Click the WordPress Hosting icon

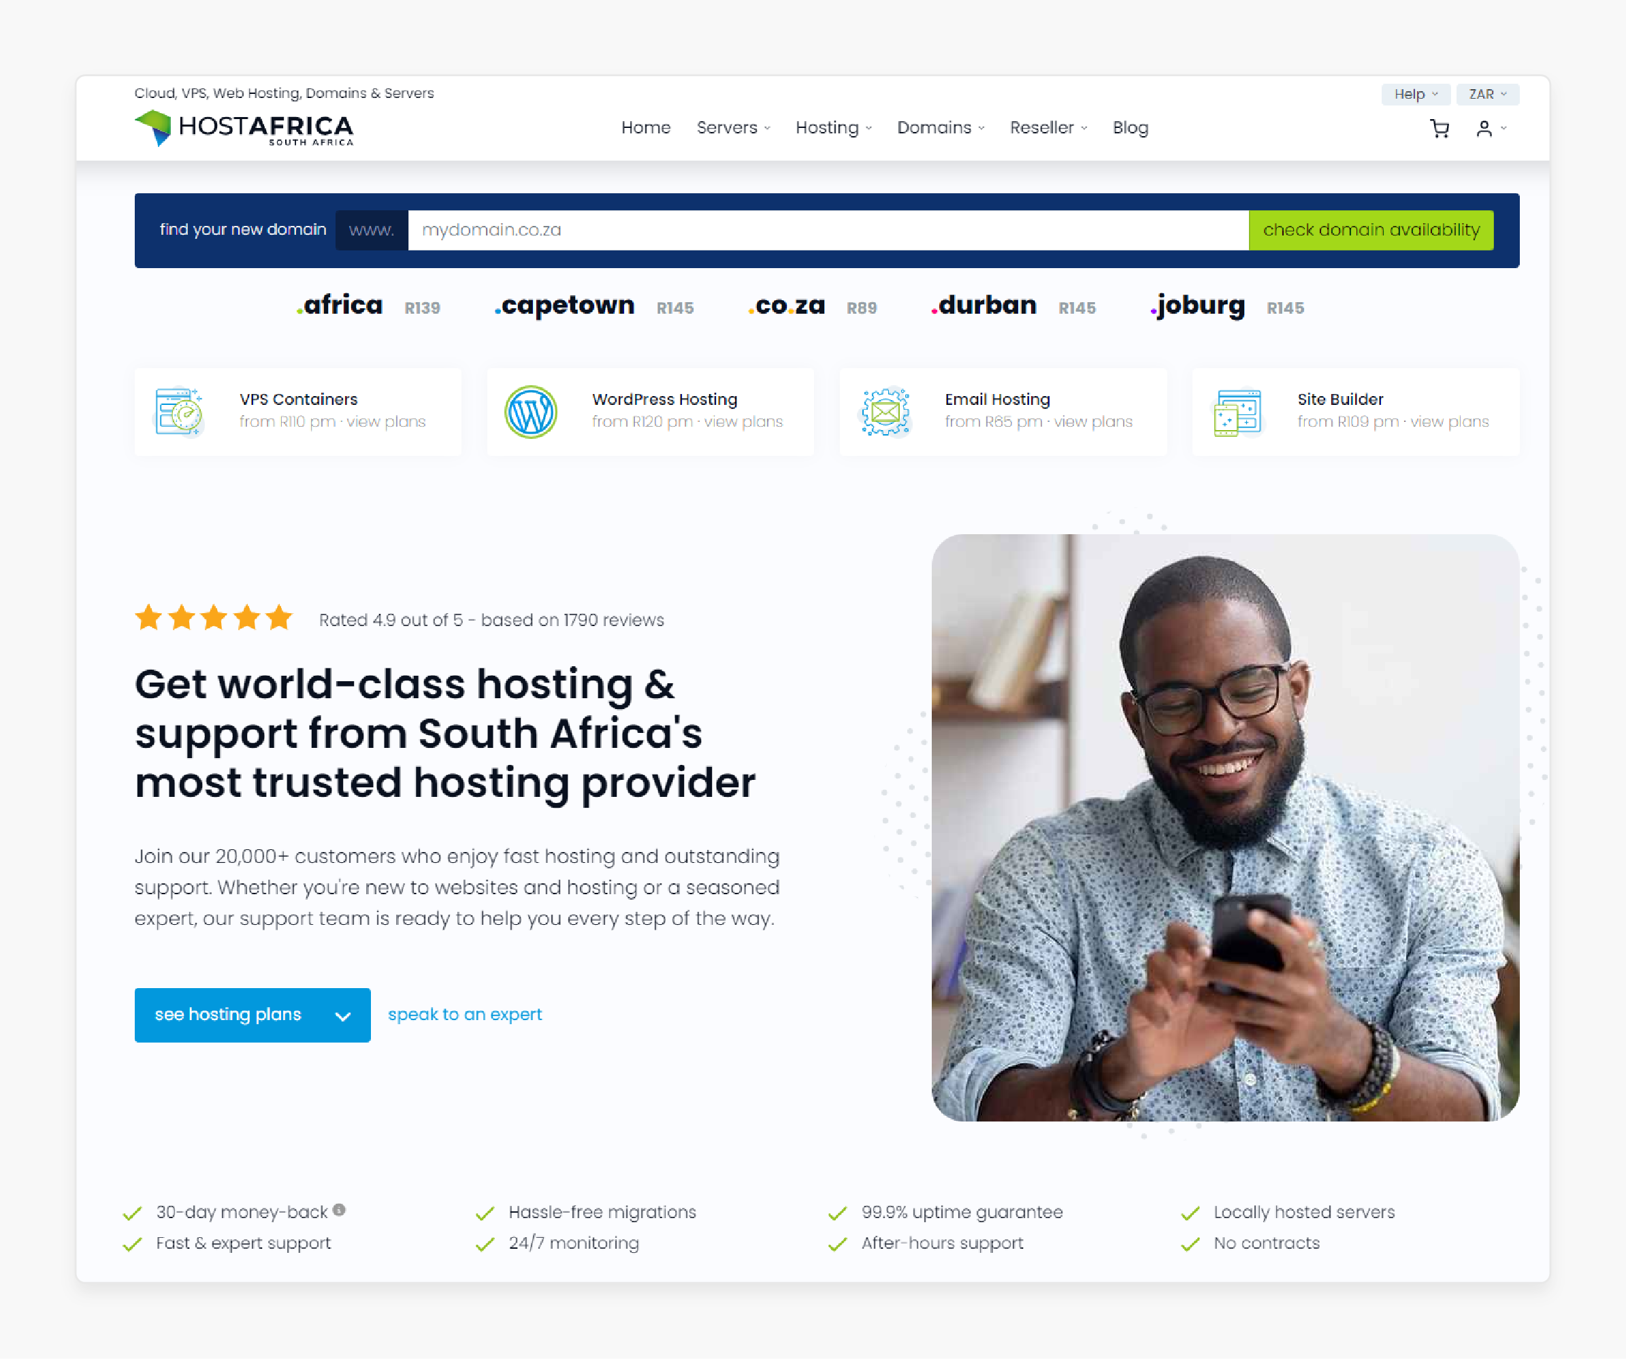click(531, 410)
